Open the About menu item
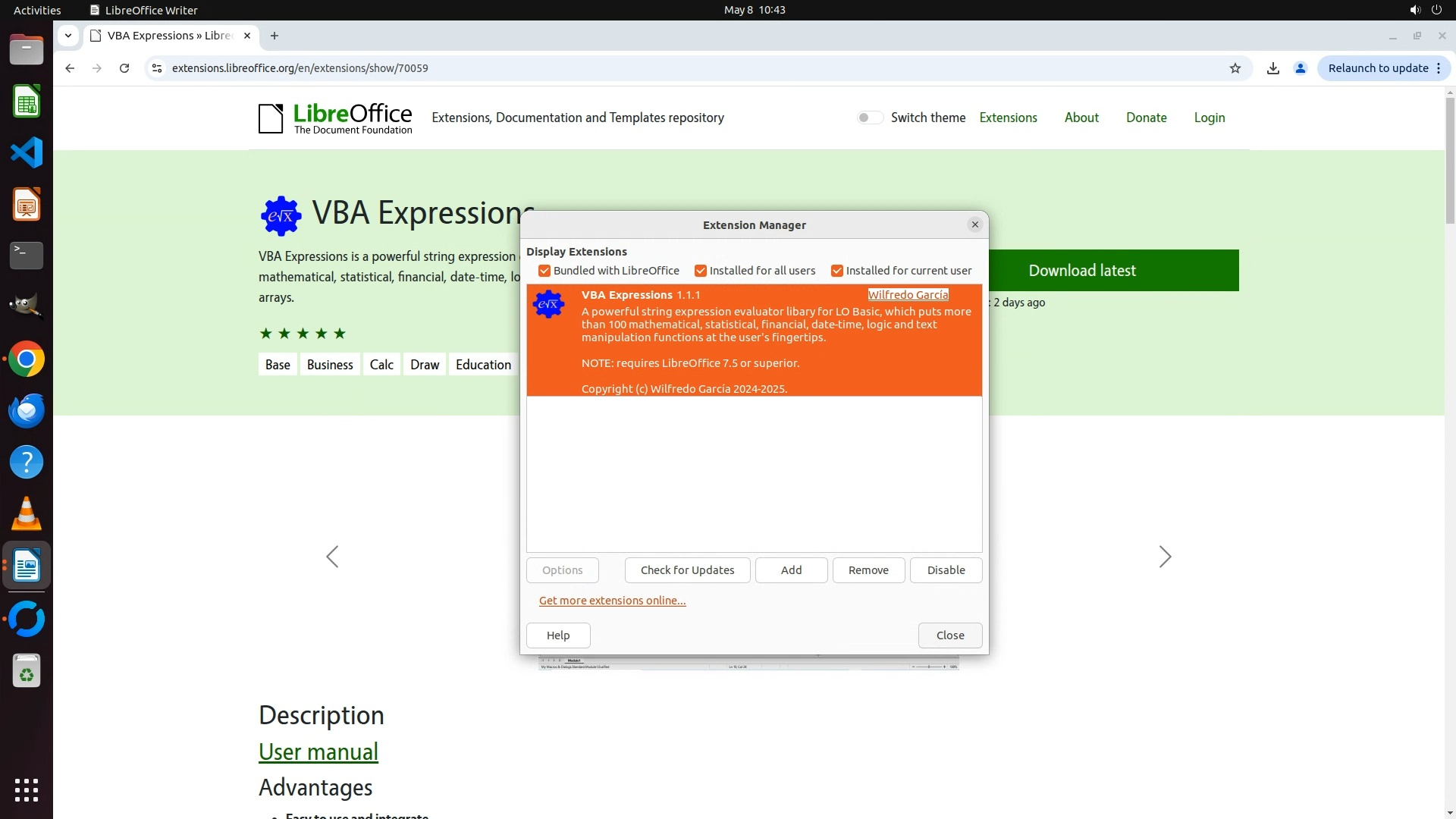 pyautogui.click(x=1081, y=118)
